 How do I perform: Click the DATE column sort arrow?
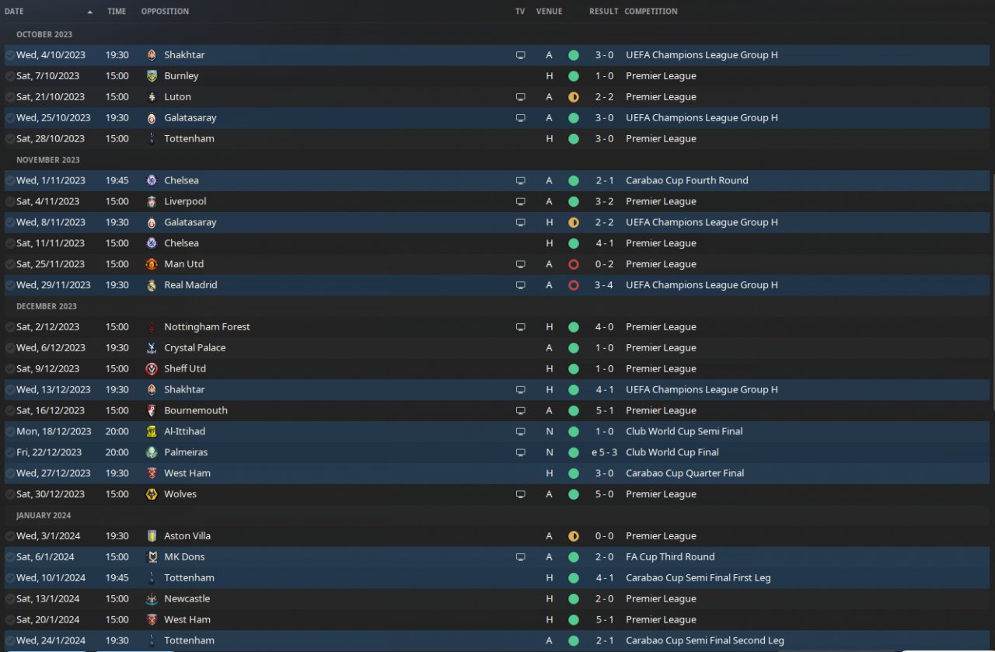(x=89, y=12)
